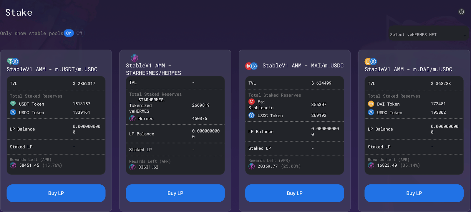Click 'DAI Token' label

tap(388, 104)
